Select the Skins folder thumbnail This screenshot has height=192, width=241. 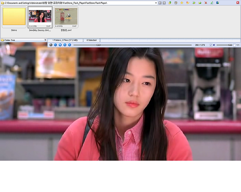(14, 17)
